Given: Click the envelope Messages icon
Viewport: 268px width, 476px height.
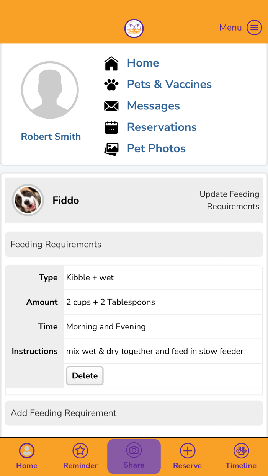Looking at the screenshot, I should tap(111, 106).
